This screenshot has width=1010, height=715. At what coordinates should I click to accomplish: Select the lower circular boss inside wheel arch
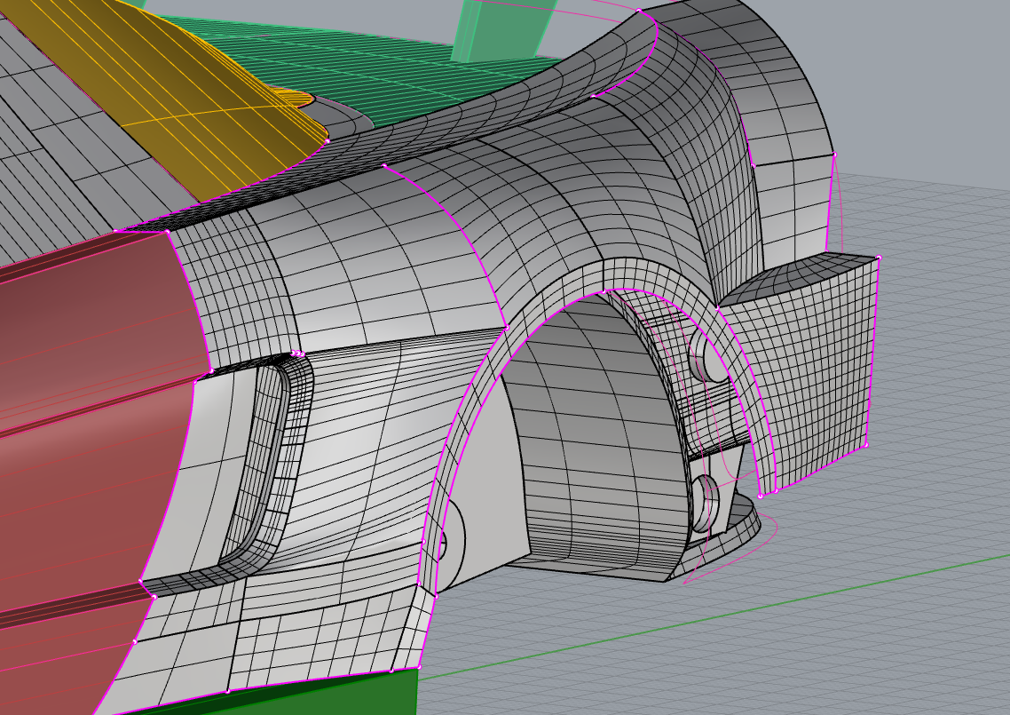click(x=706, y=503)
